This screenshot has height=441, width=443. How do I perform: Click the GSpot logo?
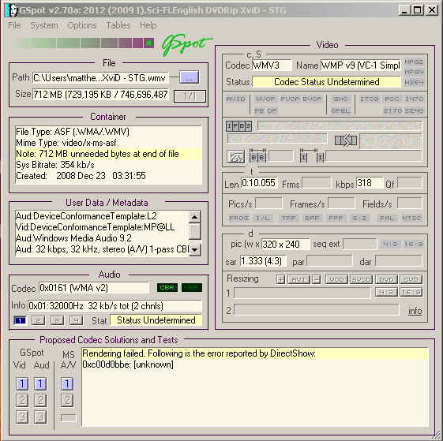point(186,44)
